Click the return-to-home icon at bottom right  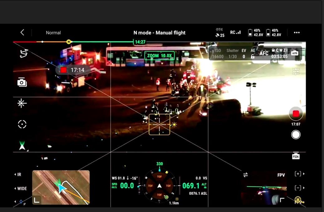click(x=298, y=200)
